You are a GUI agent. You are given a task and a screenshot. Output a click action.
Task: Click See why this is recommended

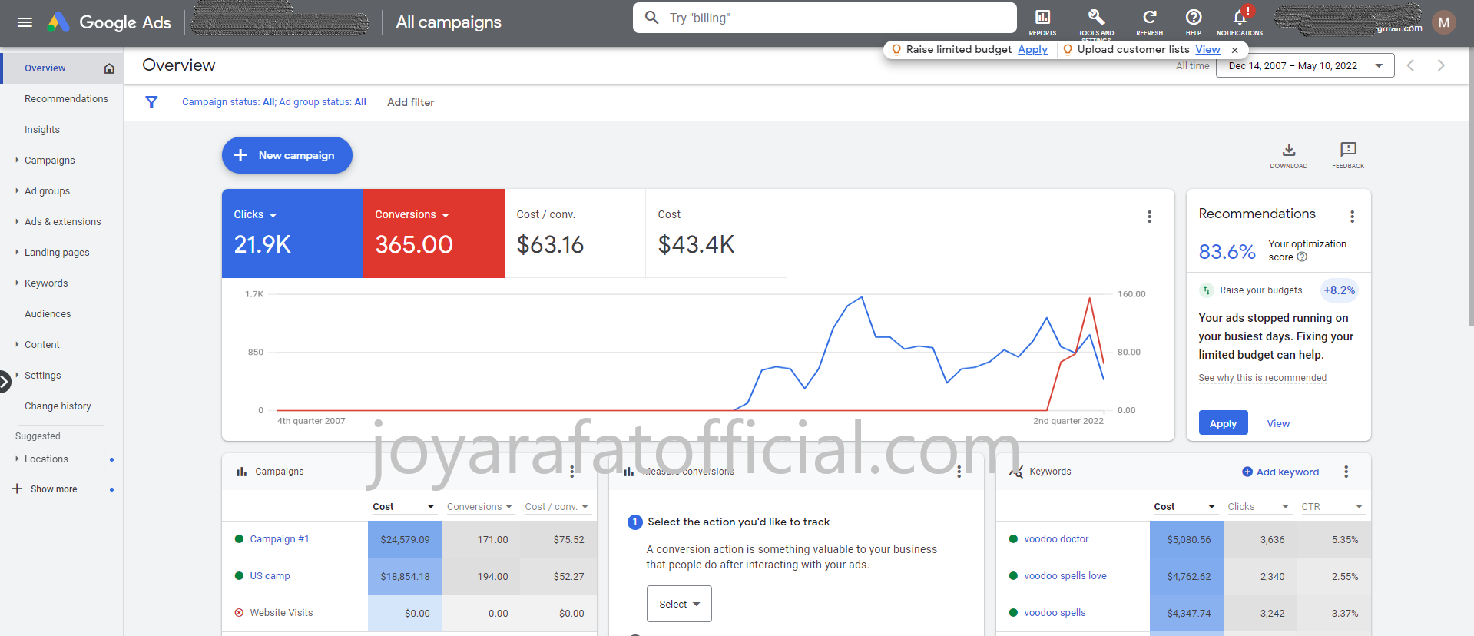point(1262,378)
